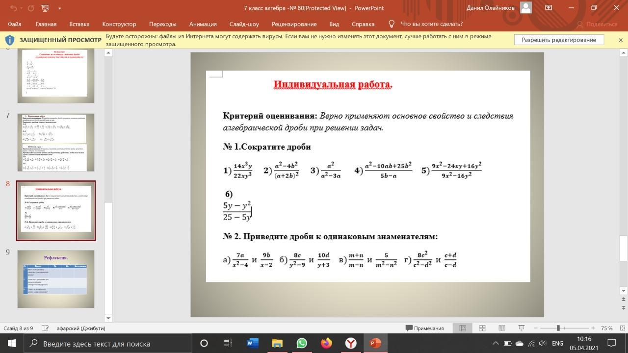Image resolution: width=628 pixels, height=353 pixels.
Task: Expand the hidden system tray icons
Action: [x=496, y=343]
